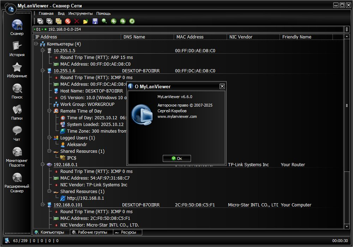The image size is (353, 247).
Task: Open the История panel in the sidebar
Action: 17,49
